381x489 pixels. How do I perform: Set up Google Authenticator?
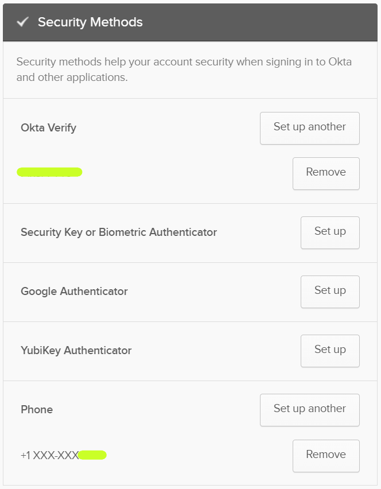(330, 292)
